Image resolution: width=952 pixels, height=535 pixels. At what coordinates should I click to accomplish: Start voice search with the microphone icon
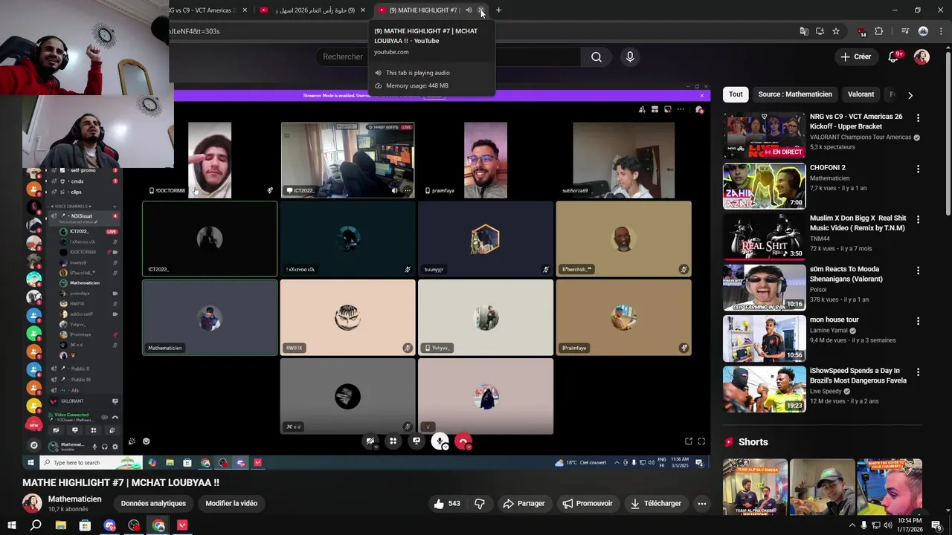(630, 56)
